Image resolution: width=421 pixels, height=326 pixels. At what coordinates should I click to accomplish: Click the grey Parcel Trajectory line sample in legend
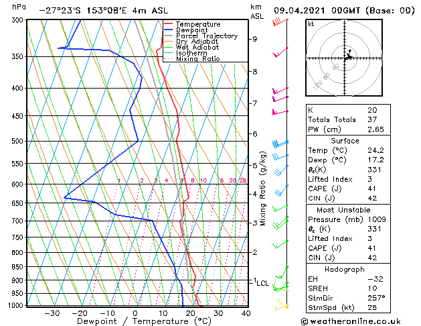point(169,36)
